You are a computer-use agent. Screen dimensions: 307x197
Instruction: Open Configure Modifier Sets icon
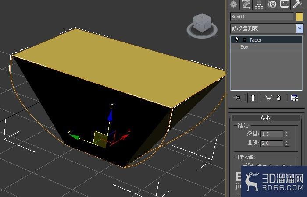pyautogui.click(x=294, y=98)
